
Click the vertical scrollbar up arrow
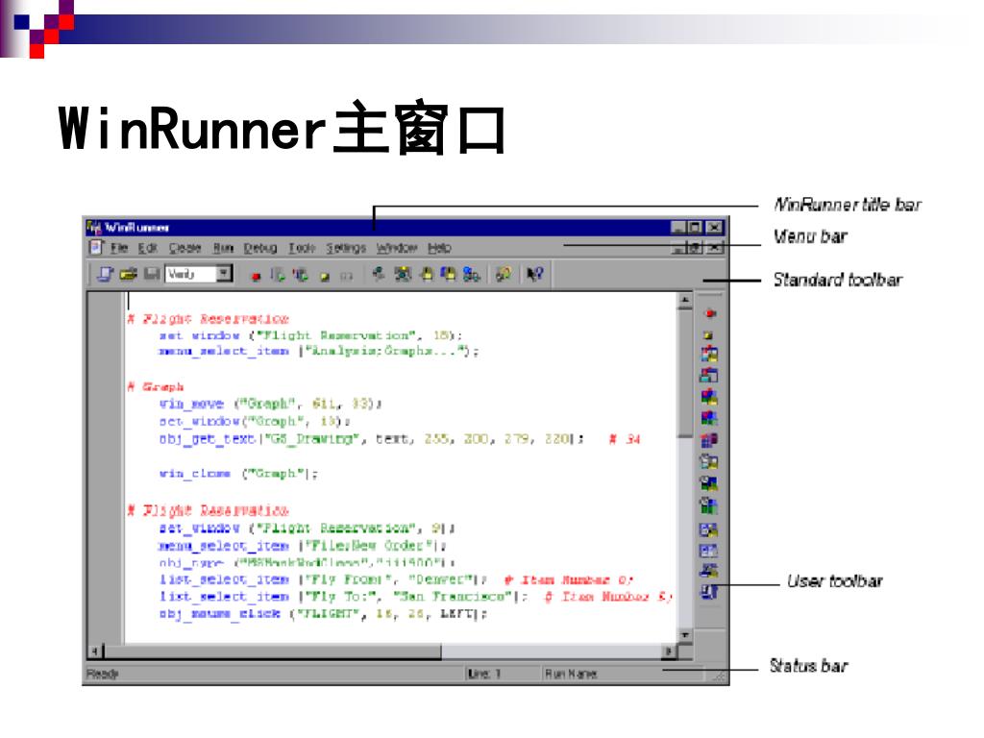coord(684,301)
